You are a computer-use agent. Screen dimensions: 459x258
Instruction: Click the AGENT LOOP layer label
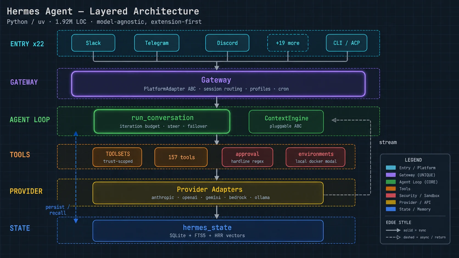click(30, 120)
